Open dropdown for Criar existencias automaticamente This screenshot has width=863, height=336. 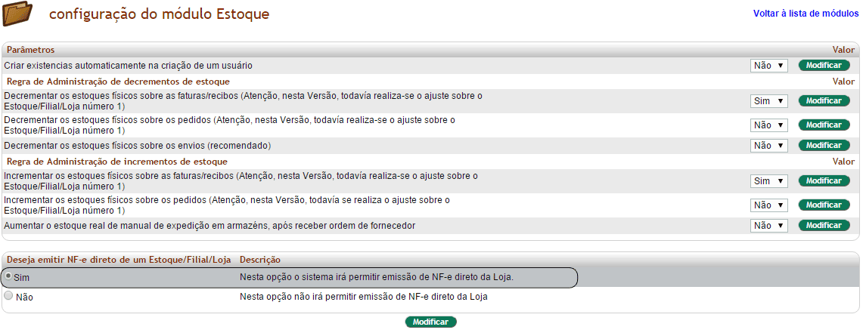pos(769,66)
